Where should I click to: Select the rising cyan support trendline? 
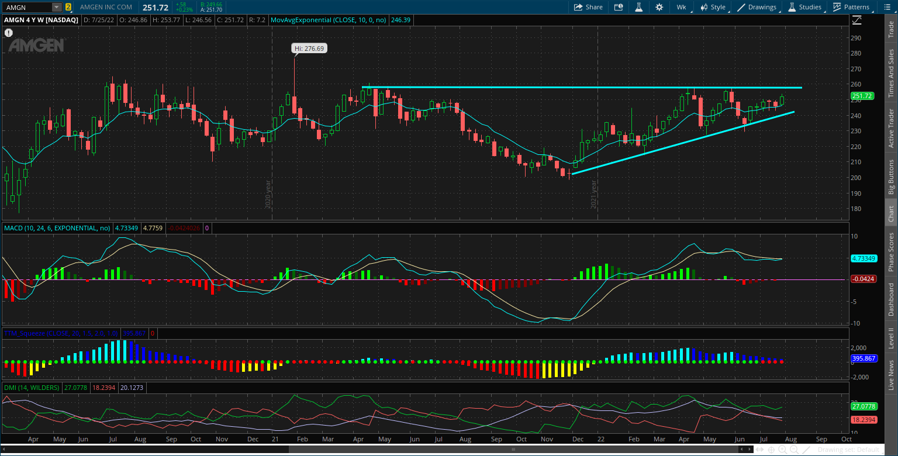[x=683, y=143]
